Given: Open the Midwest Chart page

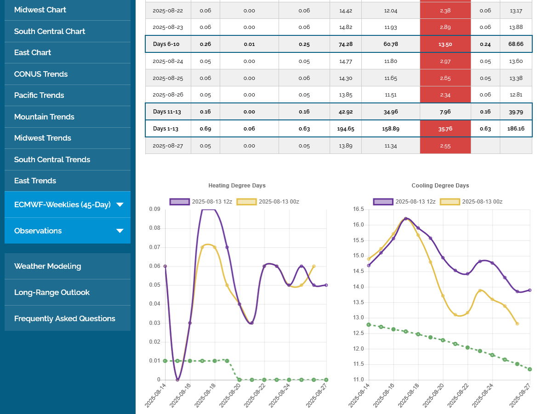Looking at the screenshot, I should [40, 10].
